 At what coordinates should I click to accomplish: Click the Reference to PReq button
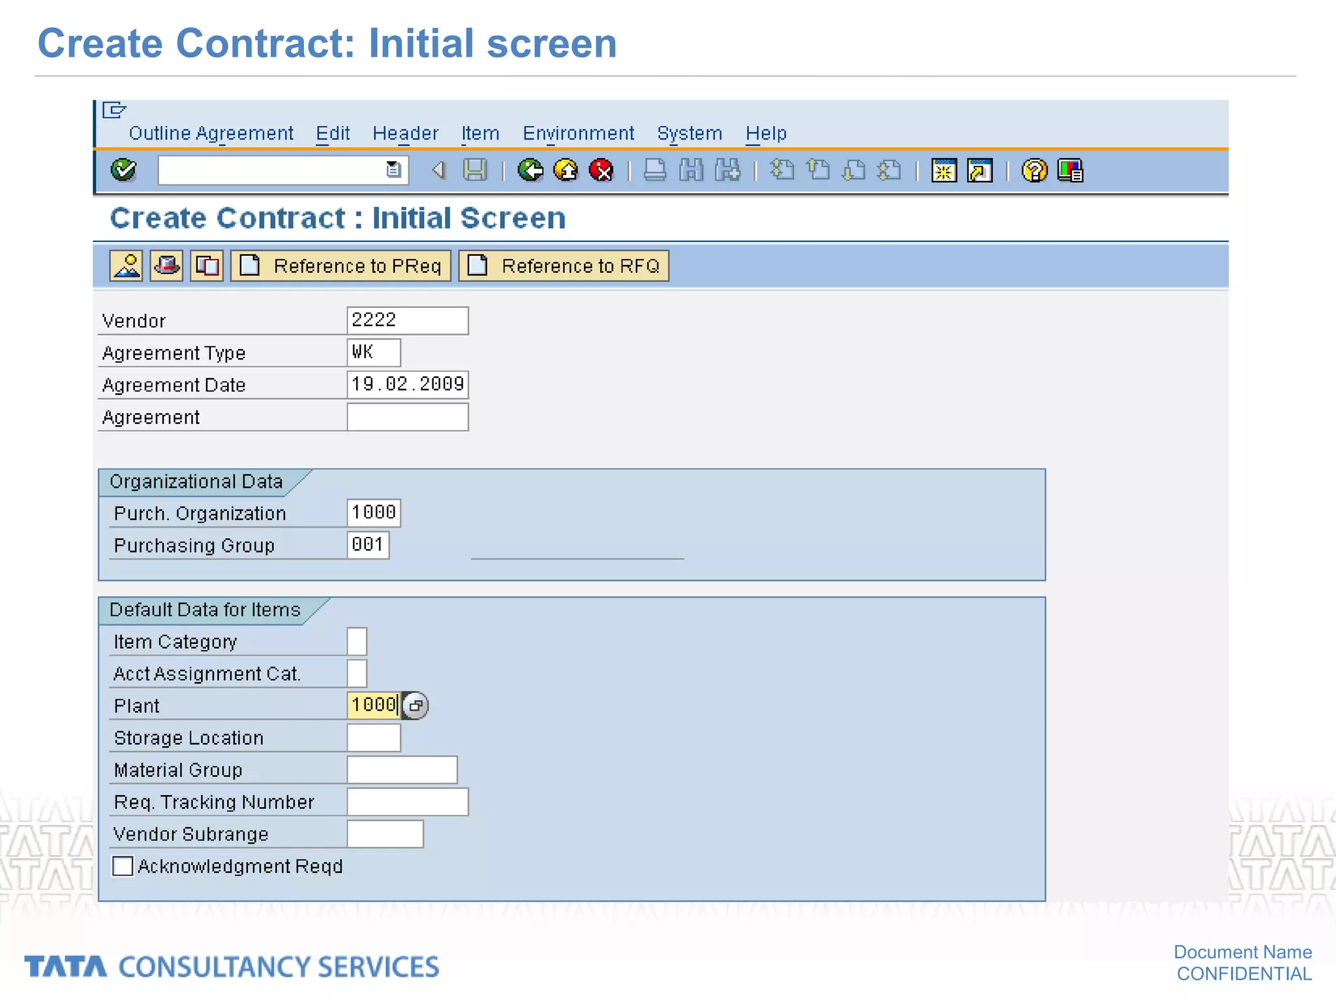pos(341,266)
